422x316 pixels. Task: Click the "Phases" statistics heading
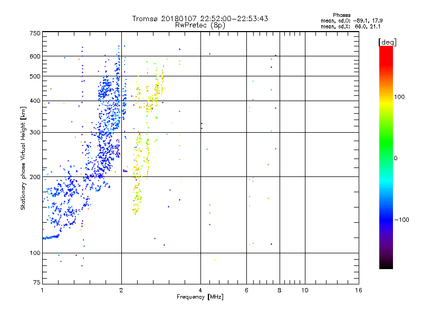(341, 15)
